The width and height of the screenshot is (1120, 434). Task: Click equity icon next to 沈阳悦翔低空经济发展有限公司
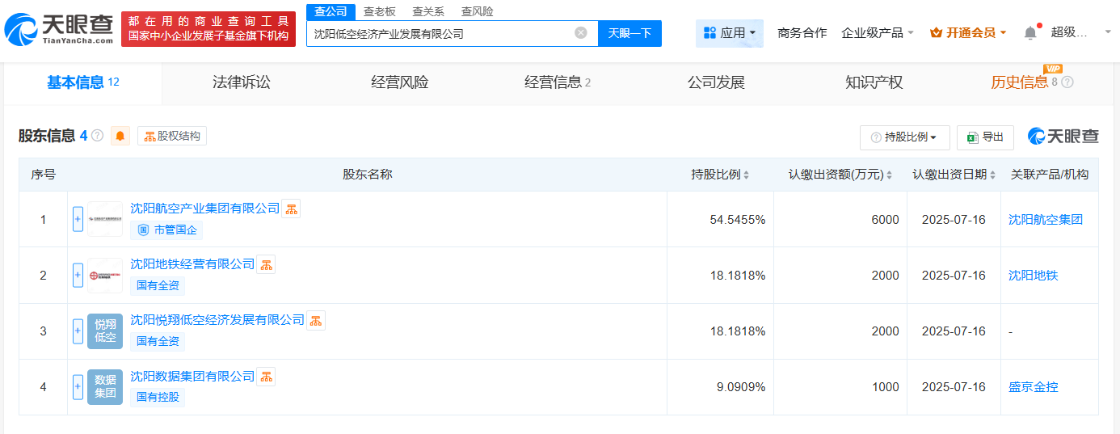tap(316, 320)
